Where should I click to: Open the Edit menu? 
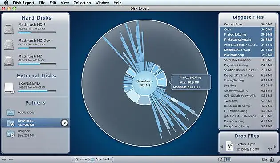tap(53, 3)
